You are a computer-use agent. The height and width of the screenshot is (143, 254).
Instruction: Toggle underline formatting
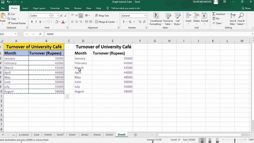point(40,22)
